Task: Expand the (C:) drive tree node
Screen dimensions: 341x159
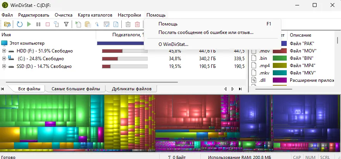Action: click(x=4, y=59)
